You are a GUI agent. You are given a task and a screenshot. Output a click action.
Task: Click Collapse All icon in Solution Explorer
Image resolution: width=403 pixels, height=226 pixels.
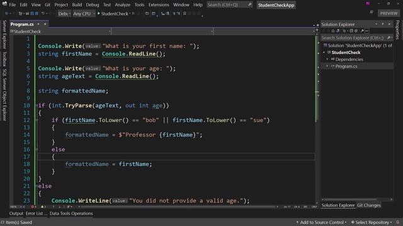pyautogui.click(x=351, y=31)
